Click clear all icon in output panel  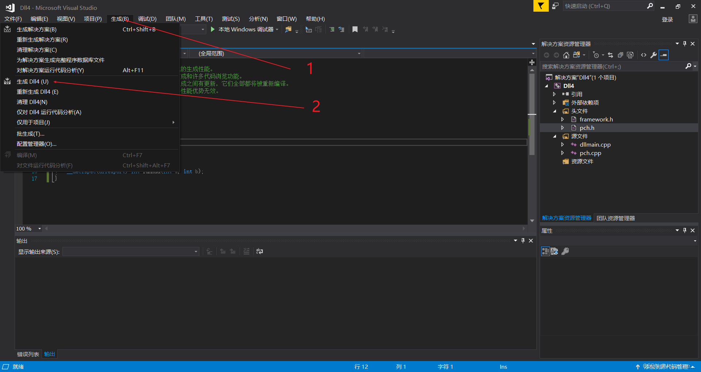(x=246, y=251)
